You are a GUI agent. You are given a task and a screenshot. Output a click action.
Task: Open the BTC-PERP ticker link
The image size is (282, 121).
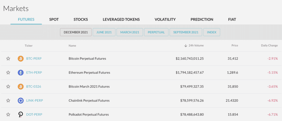coord(34,59)
